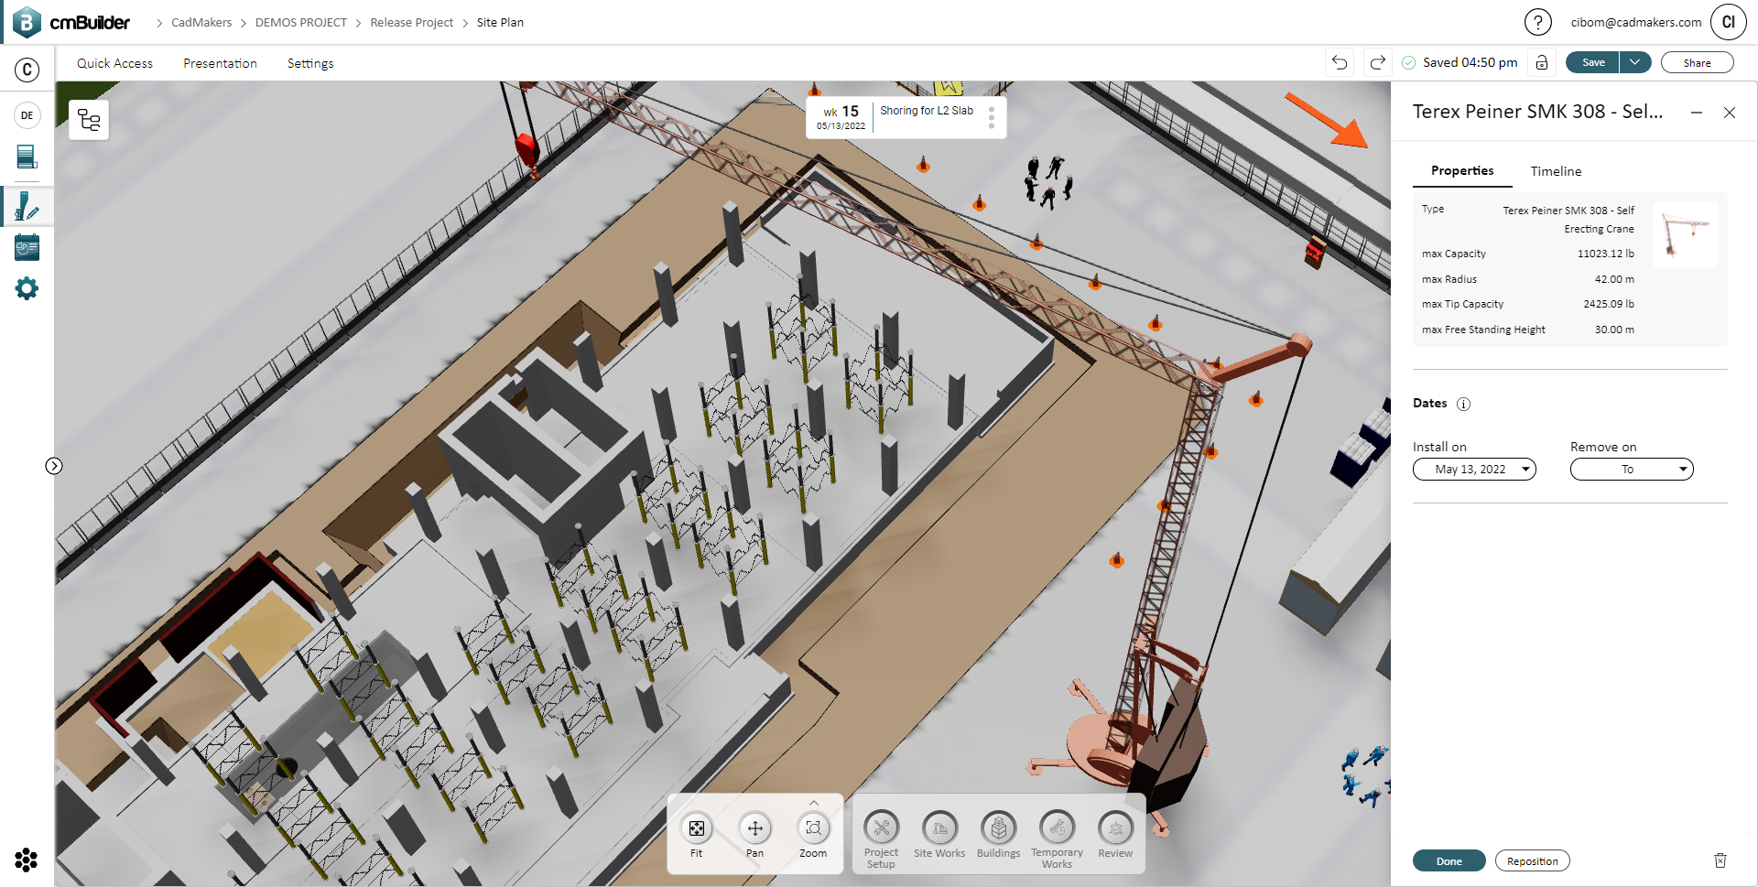Select the site plan crane-pencil sidebar icon

27,206
